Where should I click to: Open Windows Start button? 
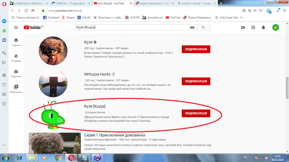tap(5, 158)
